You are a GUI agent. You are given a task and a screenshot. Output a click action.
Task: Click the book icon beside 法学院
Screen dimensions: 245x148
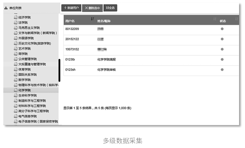coord(15,23)
